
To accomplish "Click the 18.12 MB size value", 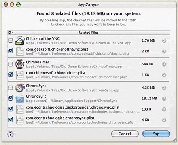I will tap(150, 98).
